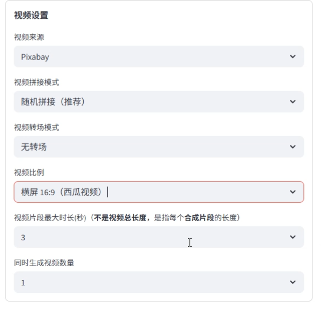
Task: Click the arrow icon beside clip duration 3
Action: (x=293, y=237)
